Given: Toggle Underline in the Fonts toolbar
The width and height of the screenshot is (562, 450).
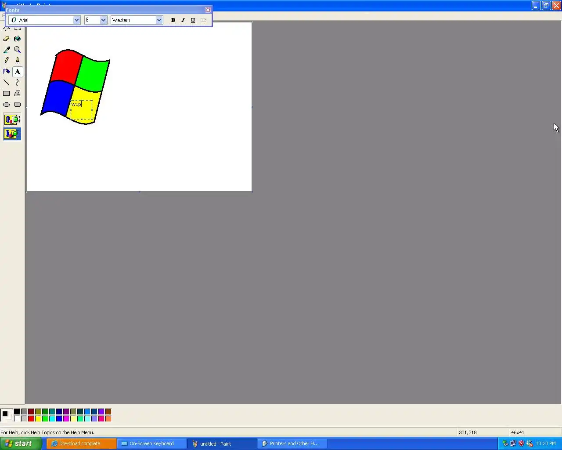Looking at the screenshot, I should [193, 20].
